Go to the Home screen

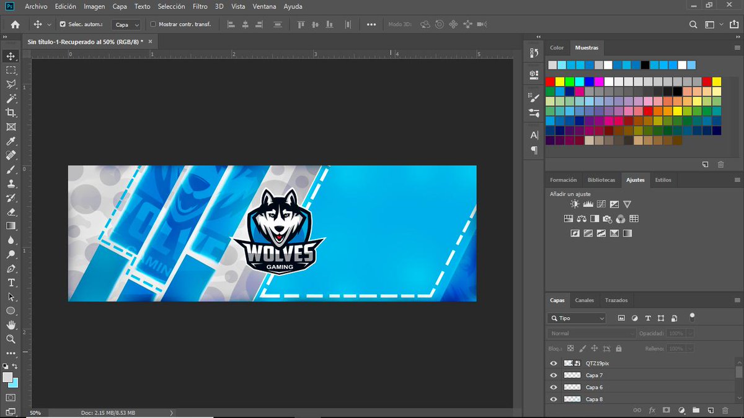click(15, 24)
